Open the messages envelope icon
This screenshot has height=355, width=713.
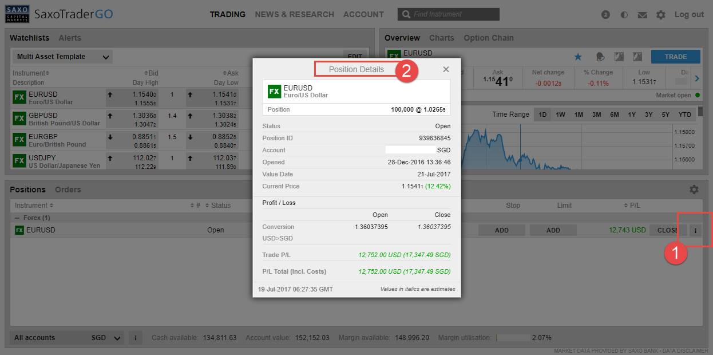(642, 15)
